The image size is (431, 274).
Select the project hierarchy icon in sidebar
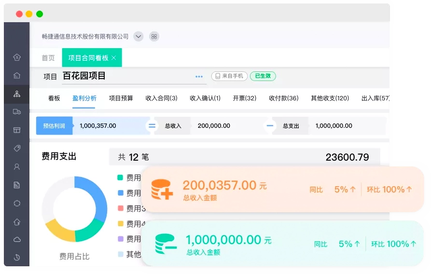click(17, 94)
